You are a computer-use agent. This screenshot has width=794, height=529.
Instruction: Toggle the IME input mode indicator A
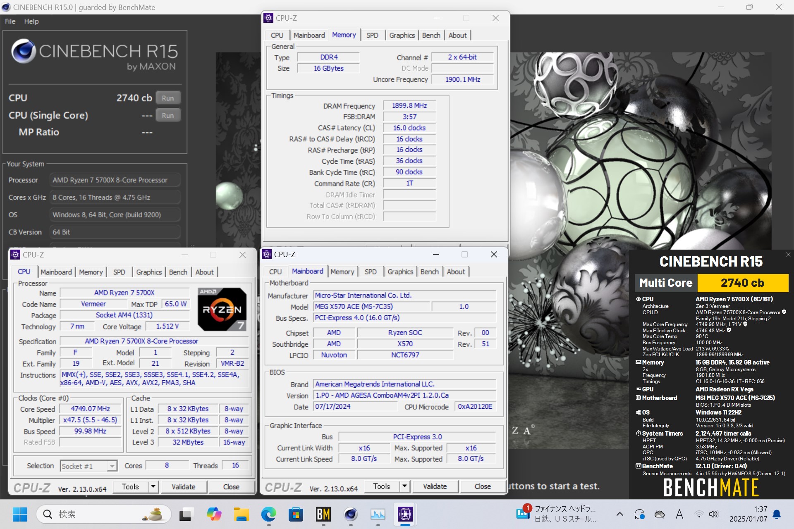pyautogui.click(x=679, y=515)
